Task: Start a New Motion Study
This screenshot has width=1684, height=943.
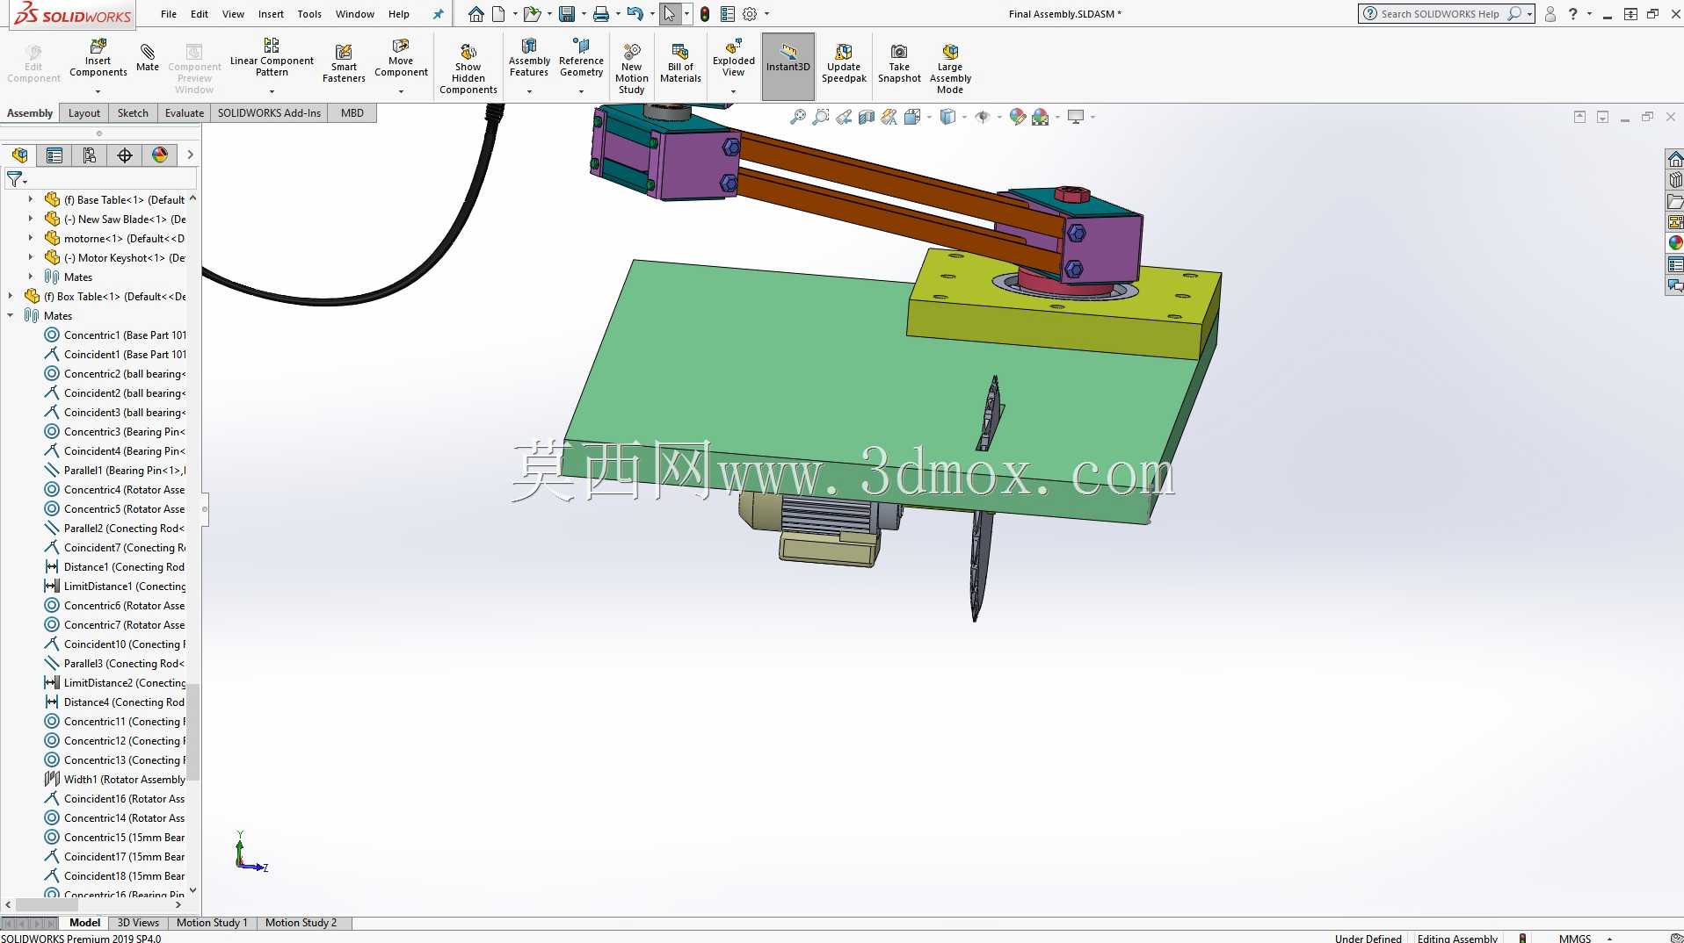Action: point(632,68)
